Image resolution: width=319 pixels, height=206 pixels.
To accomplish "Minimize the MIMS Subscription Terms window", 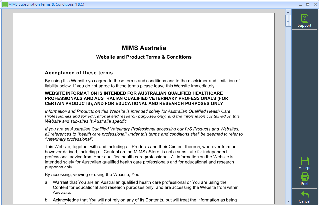I will click(x=300, y=5).
